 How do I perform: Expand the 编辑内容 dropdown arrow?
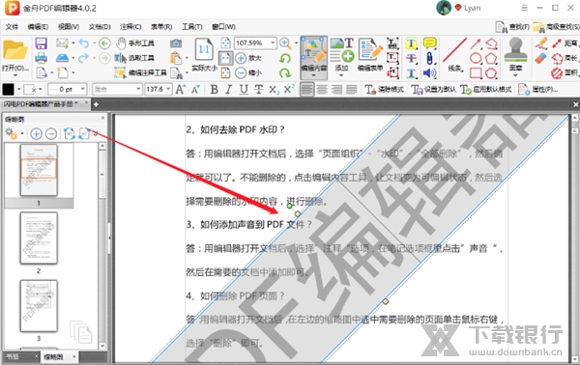pos(313,75)
